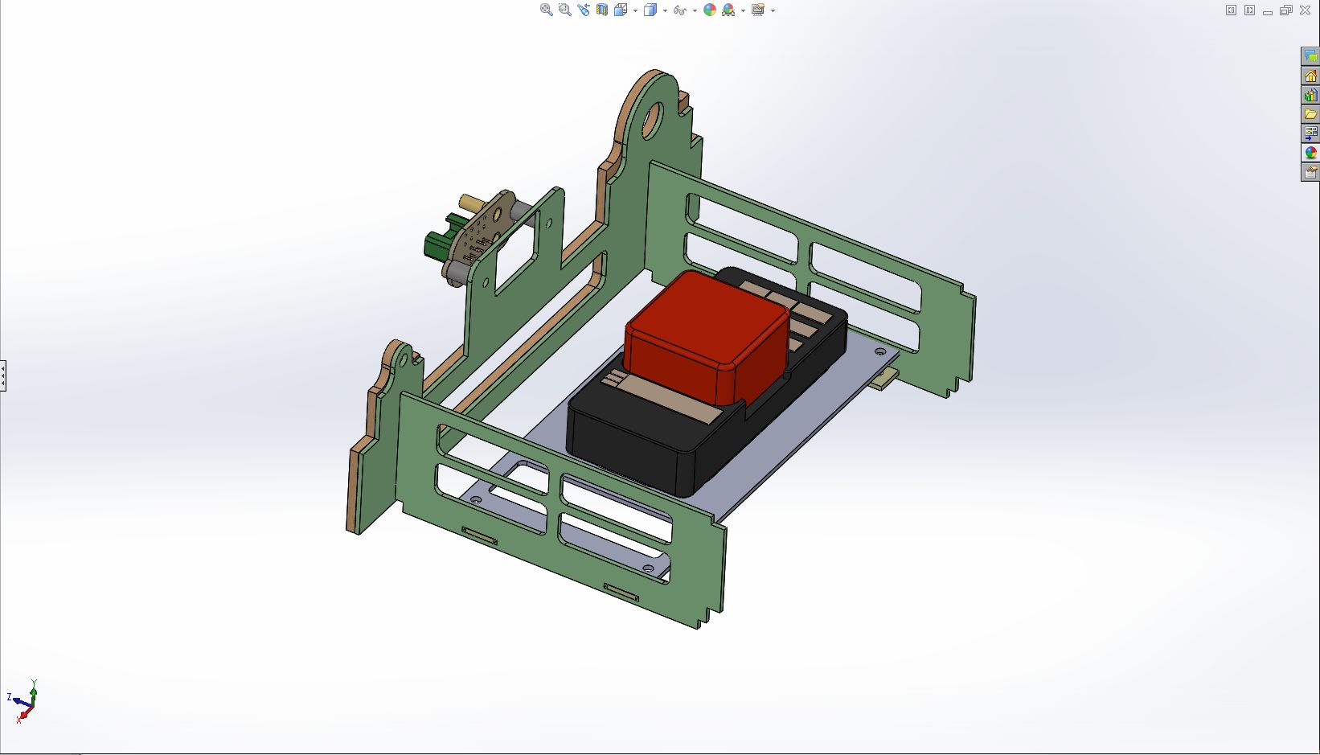This screenshot has height=755, width=1320.
Task: Expand the Hide/Show Items glasses dropdown arrow
Action: click(x=695, y=10)
